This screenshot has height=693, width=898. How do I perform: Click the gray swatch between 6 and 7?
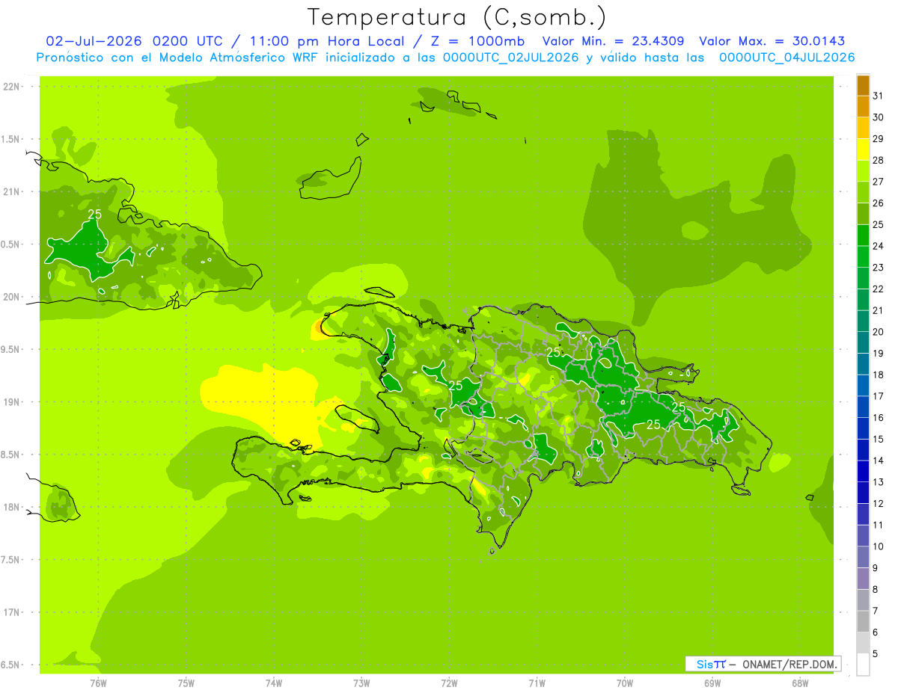[x=863, y=622]
